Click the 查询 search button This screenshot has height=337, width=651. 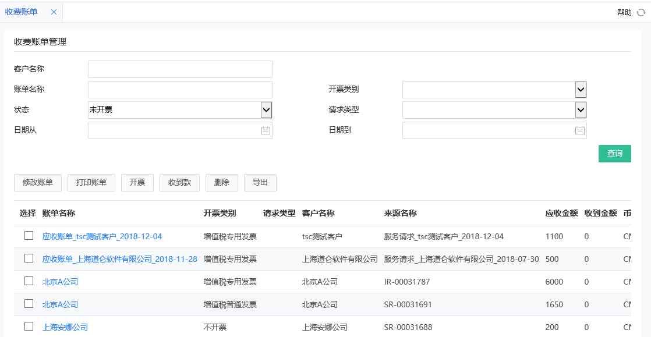point(614,153)
